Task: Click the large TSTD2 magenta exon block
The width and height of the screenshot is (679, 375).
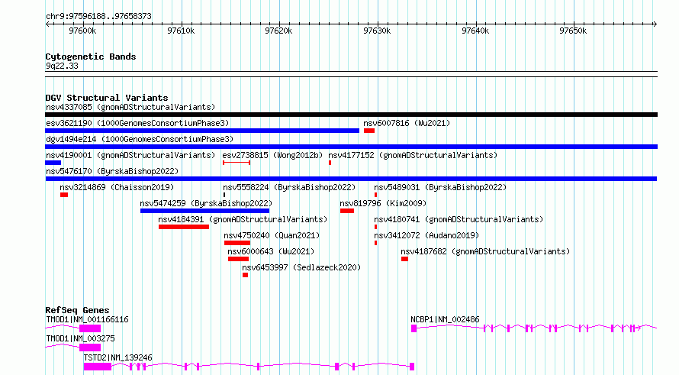Action: click(98, 367)
